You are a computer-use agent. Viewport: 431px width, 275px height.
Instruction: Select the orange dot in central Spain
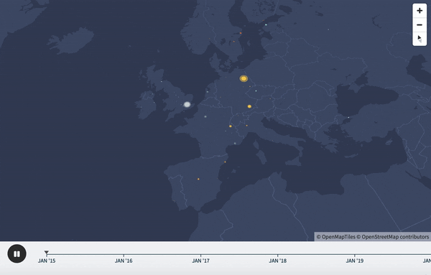point(198,179)
